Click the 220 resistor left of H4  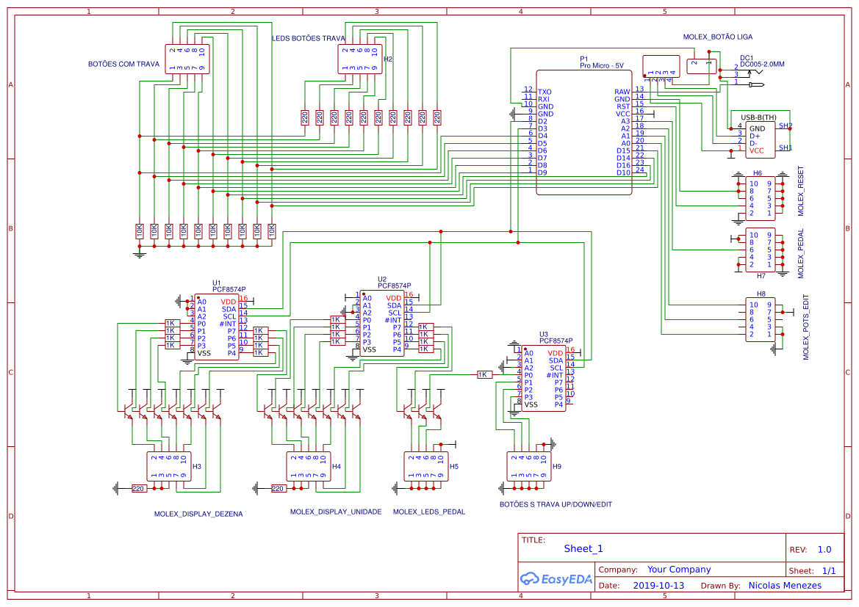click(278, 488)
